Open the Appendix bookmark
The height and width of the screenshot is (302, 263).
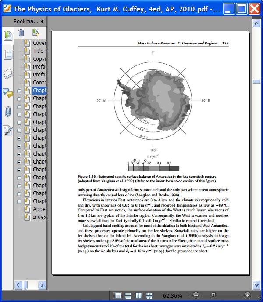pos(39,209)
